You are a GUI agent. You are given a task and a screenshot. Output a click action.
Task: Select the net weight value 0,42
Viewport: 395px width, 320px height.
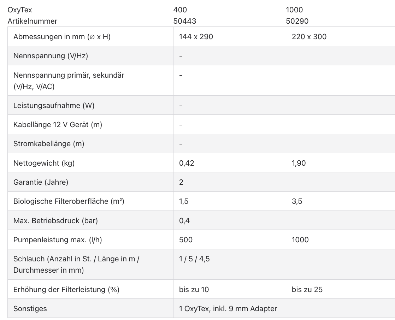pos(187,163)
